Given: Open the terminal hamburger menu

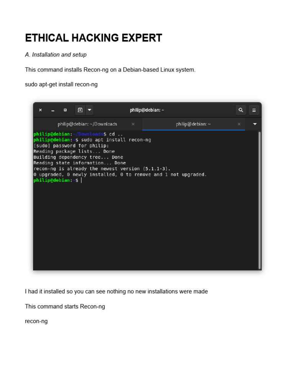Looking at the screenshot, I should tap(254, 110).
